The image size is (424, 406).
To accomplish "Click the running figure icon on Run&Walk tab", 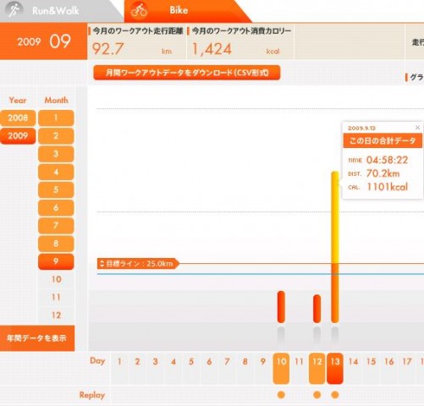I will [14, 9].
